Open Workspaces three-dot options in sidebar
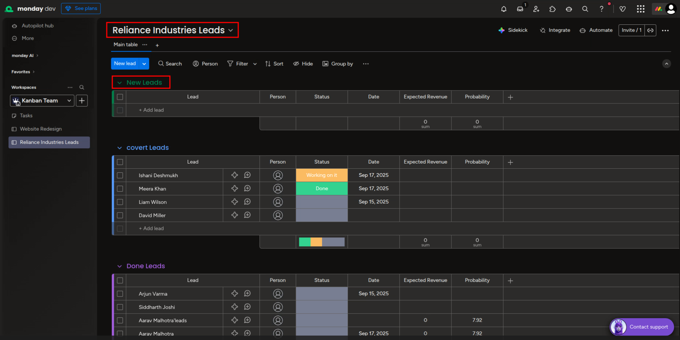 70,87
